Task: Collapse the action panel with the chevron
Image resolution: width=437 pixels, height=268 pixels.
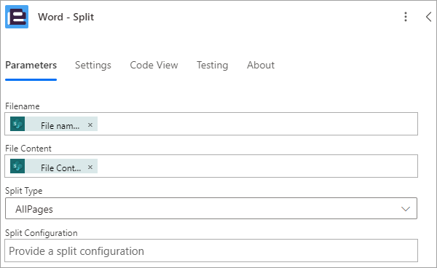Action: coord(429,17)
